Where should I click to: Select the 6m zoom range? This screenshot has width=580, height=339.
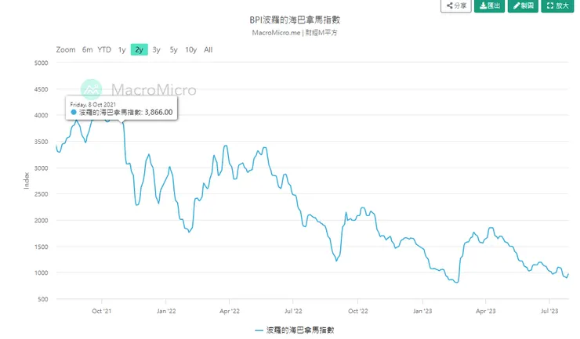88,50
